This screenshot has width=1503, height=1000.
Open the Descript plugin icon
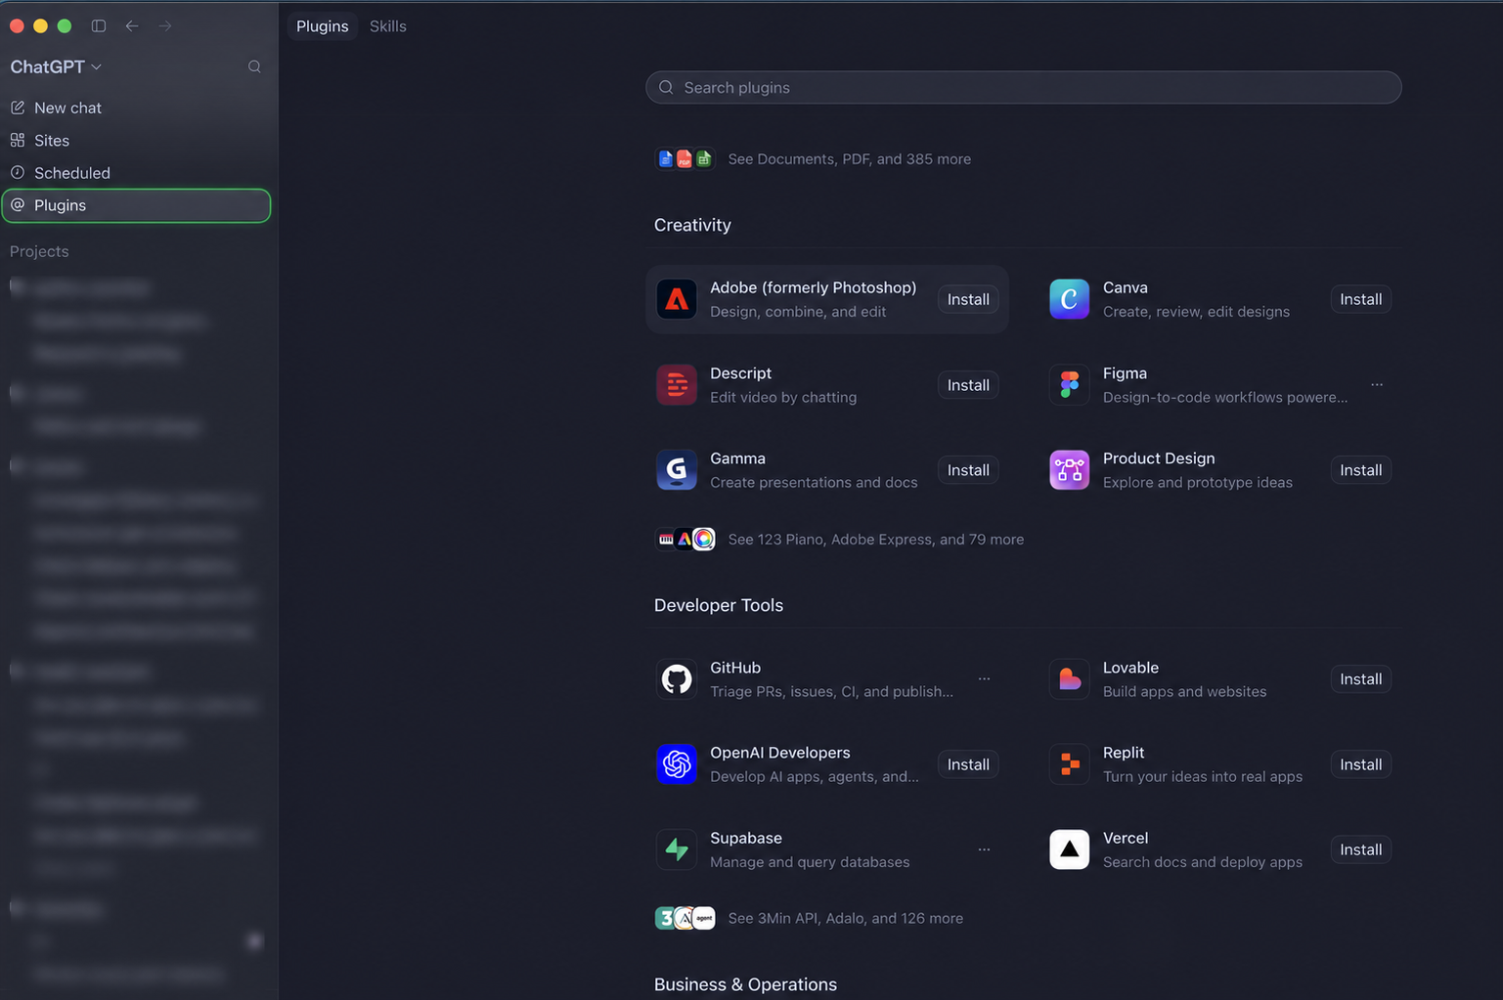677,385
